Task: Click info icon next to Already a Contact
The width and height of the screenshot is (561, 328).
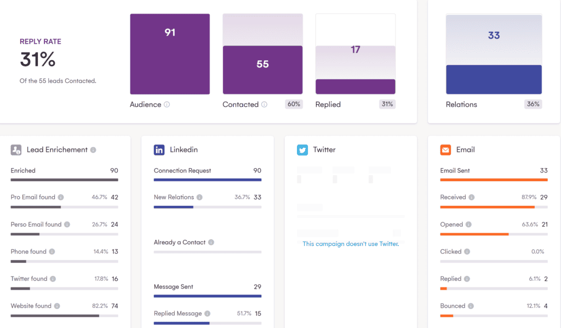Action: pos(211,243)
